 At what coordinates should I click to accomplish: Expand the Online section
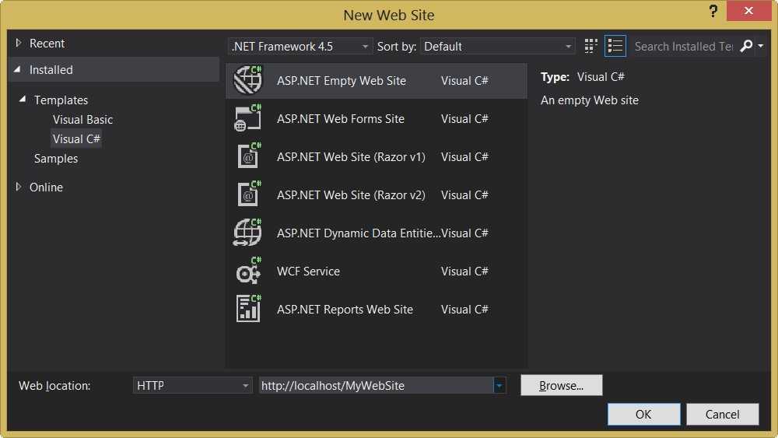[19, 187]
